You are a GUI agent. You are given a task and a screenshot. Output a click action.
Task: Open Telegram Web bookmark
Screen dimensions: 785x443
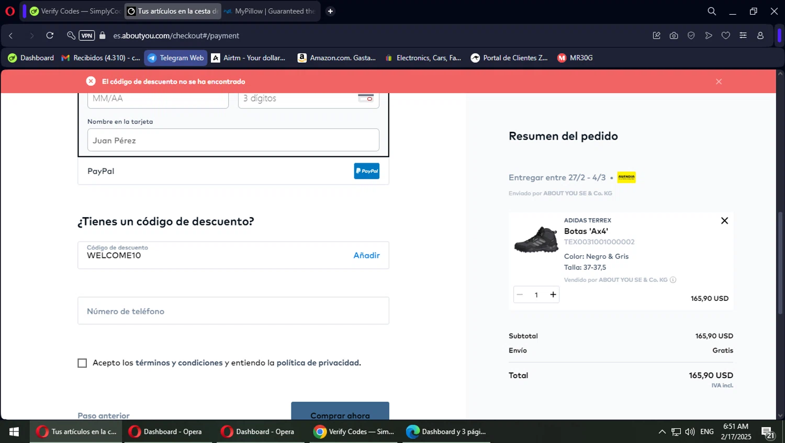pyautogui.click(x=176, y=58)
